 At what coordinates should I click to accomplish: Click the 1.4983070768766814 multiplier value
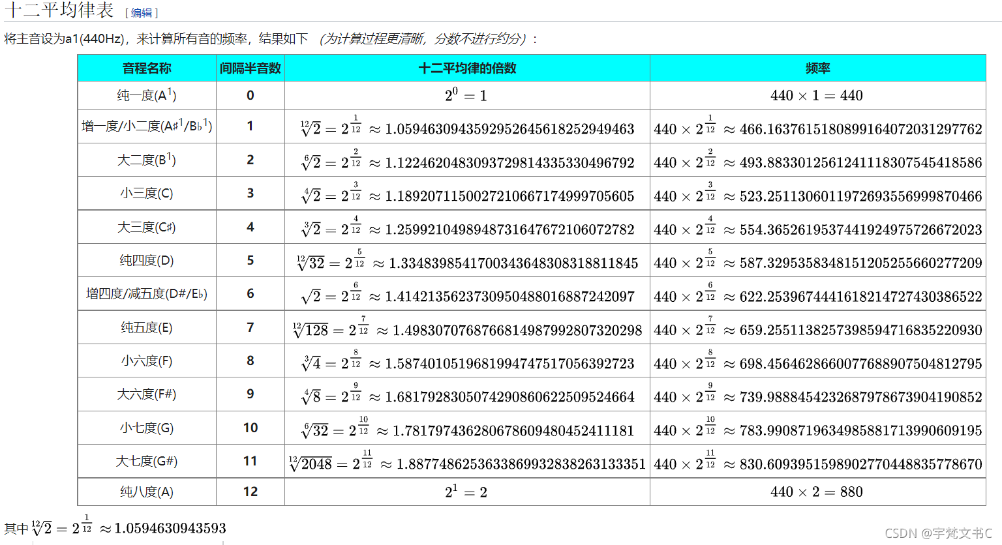(517, 331)
